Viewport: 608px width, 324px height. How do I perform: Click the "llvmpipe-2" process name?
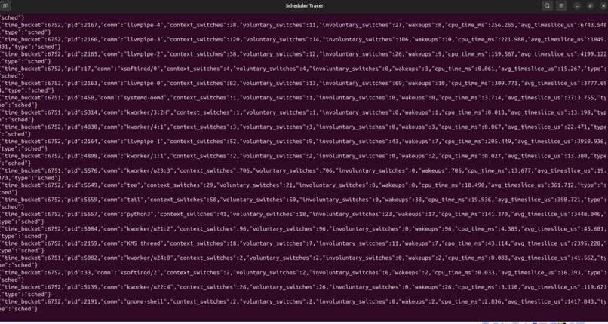tap(143, 54)
